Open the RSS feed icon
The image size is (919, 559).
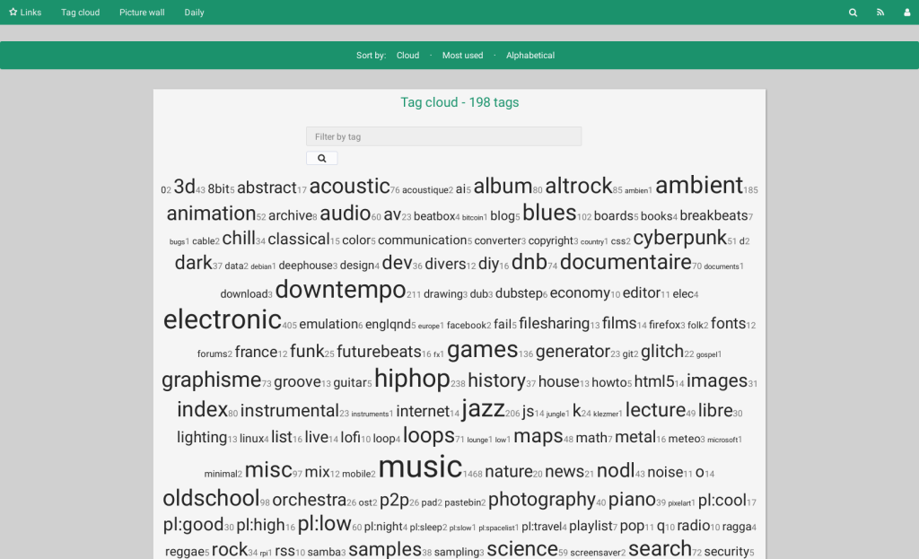coord(880,13)
